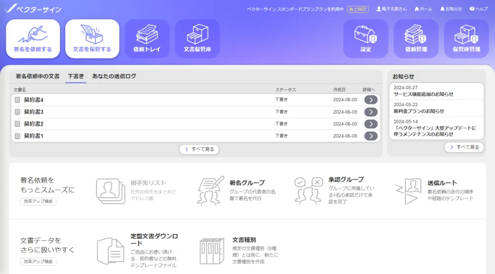Viewport: 495px width, 274px height.
Task: Click すべて見る under the drafts list
Action: click(199, 149)
